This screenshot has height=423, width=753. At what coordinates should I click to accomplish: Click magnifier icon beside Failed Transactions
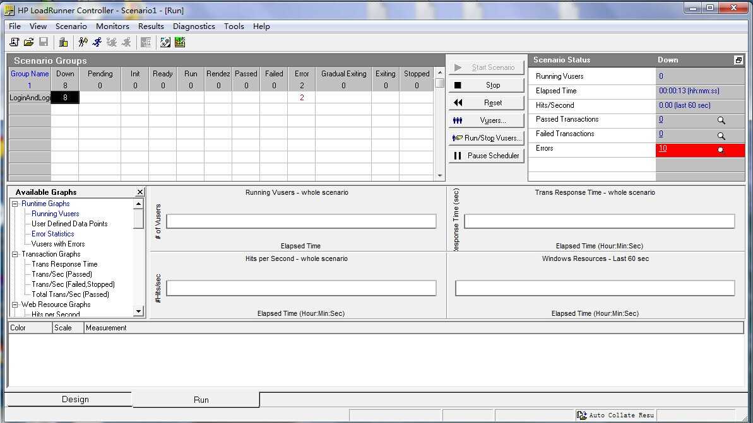tap(721, 136)
